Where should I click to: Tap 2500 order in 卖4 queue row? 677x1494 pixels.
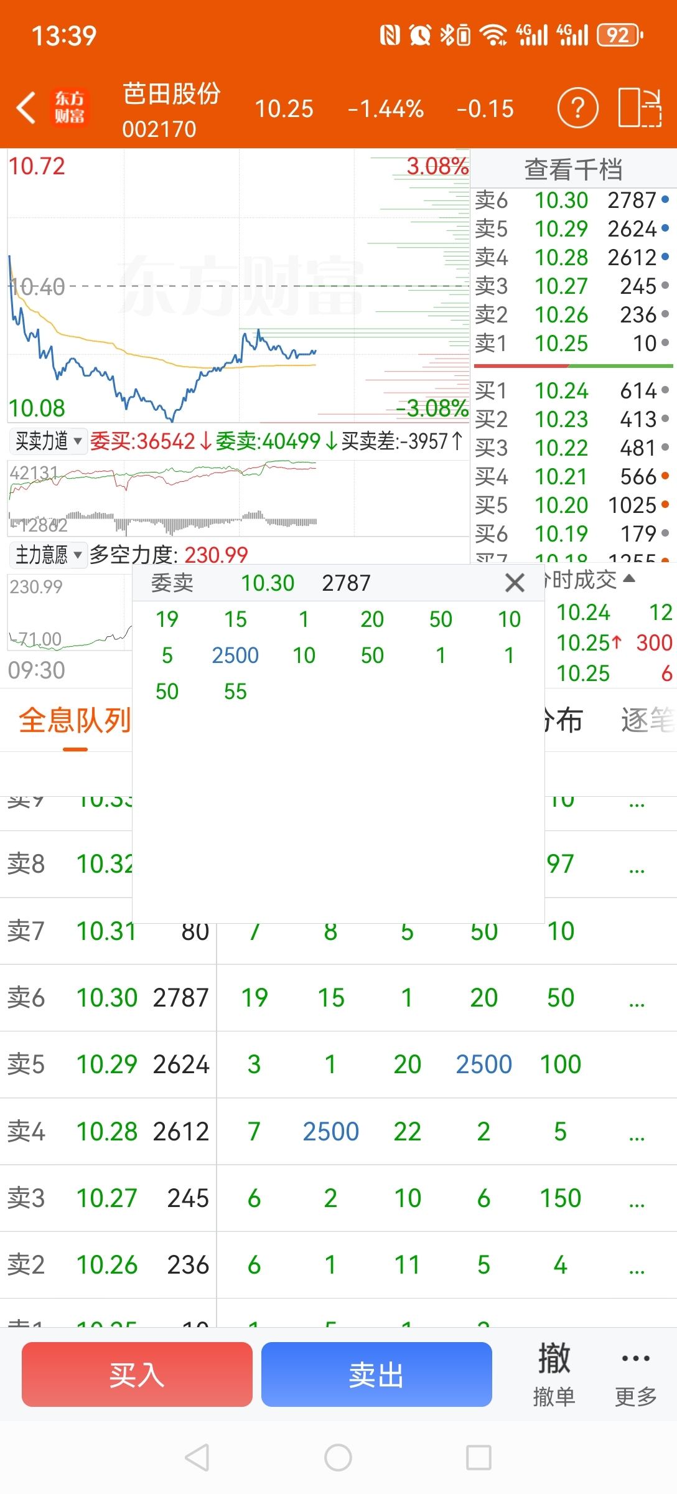[x=330, y=1132]
